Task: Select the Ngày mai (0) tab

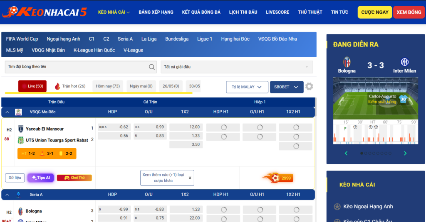Action: pyautogui.click(x=141, y=86)
